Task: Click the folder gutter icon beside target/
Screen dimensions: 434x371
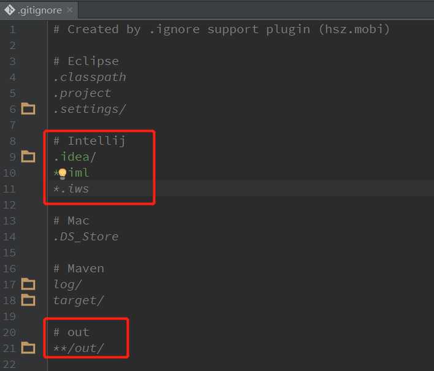Action: [28, 300]
